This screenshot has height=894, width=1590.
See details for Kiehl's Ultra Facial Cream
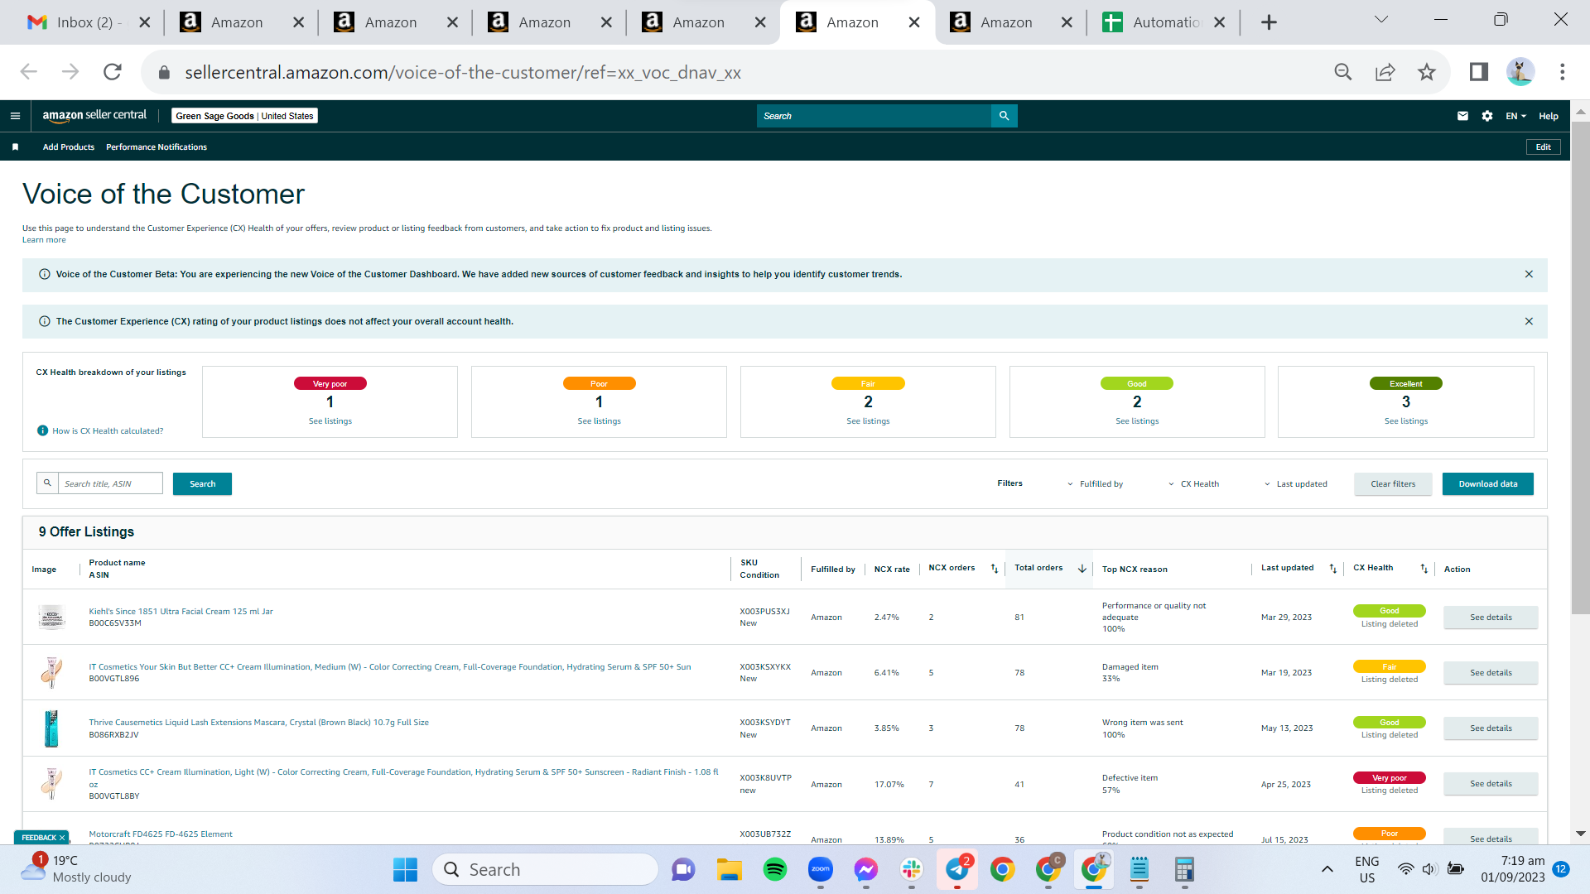coord(1491,618)
